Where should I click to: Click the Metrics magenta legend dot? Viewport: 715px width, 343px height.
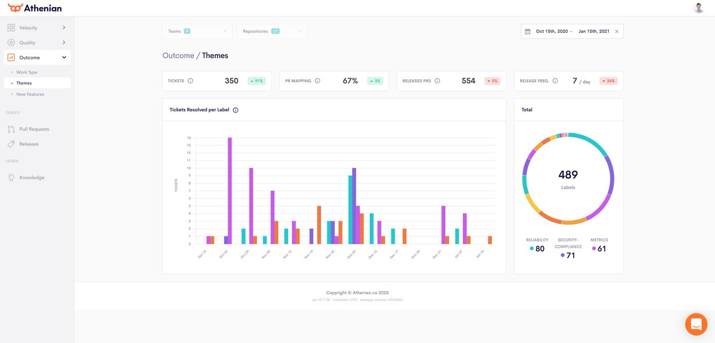click(593, 249)
